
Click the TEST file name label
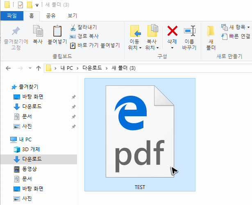pos(140,187)
